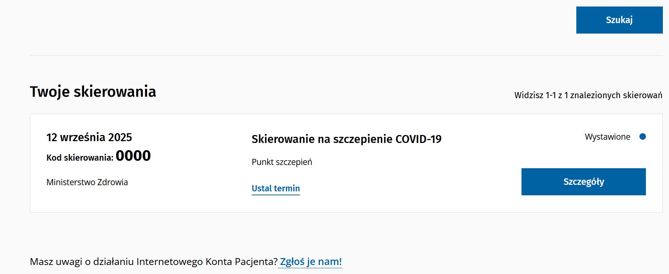The height and width of the screenshot is (274, 669).
Task: Follow the Ustal termin link
Action: tap(276, 188)
